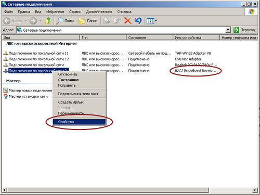Open Мастер установки сети
Screen dimensions: 260x195
(x=28, y=96)
